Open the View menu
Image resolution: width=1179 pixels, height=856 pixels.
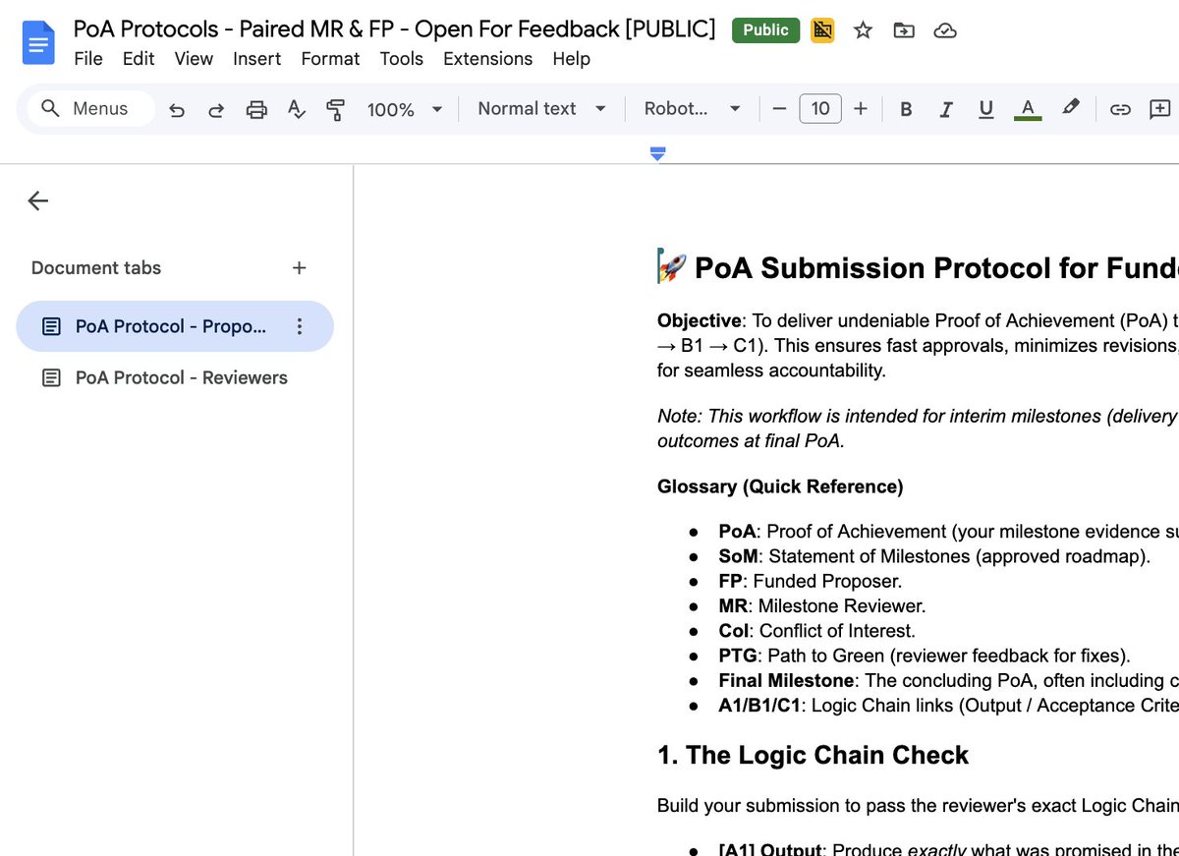[194, 59]
